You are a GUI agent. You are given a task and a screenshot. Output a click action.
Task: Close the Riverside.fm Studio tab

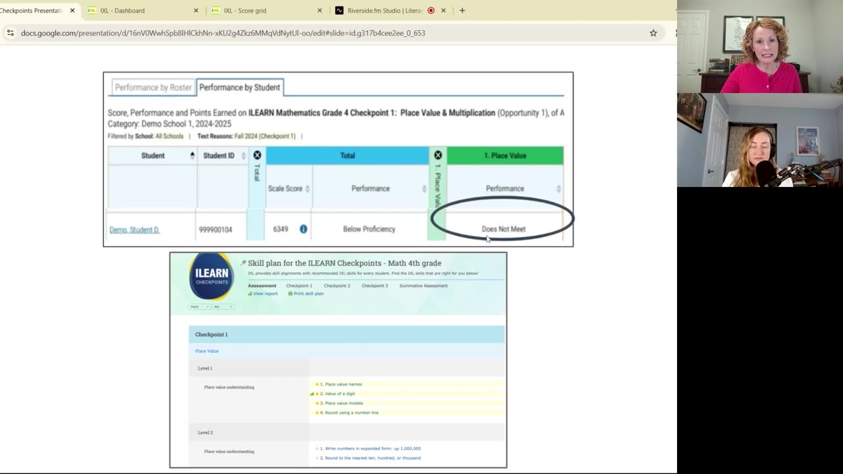[x=443, y=11]
